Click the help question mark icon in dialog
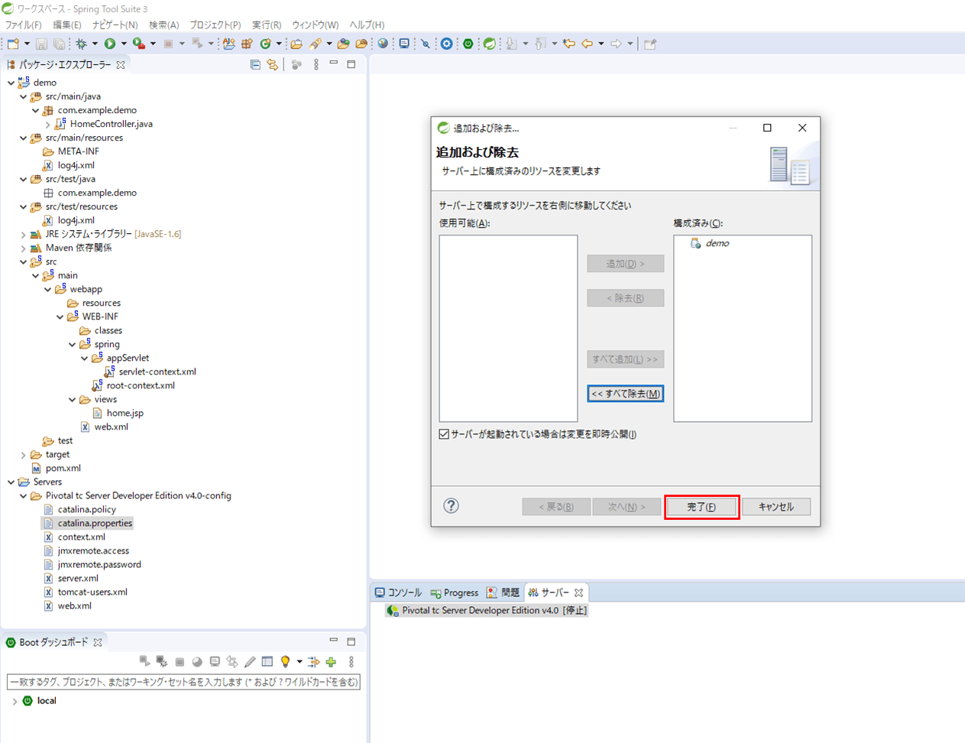965x743 pixels. (451, 506)
